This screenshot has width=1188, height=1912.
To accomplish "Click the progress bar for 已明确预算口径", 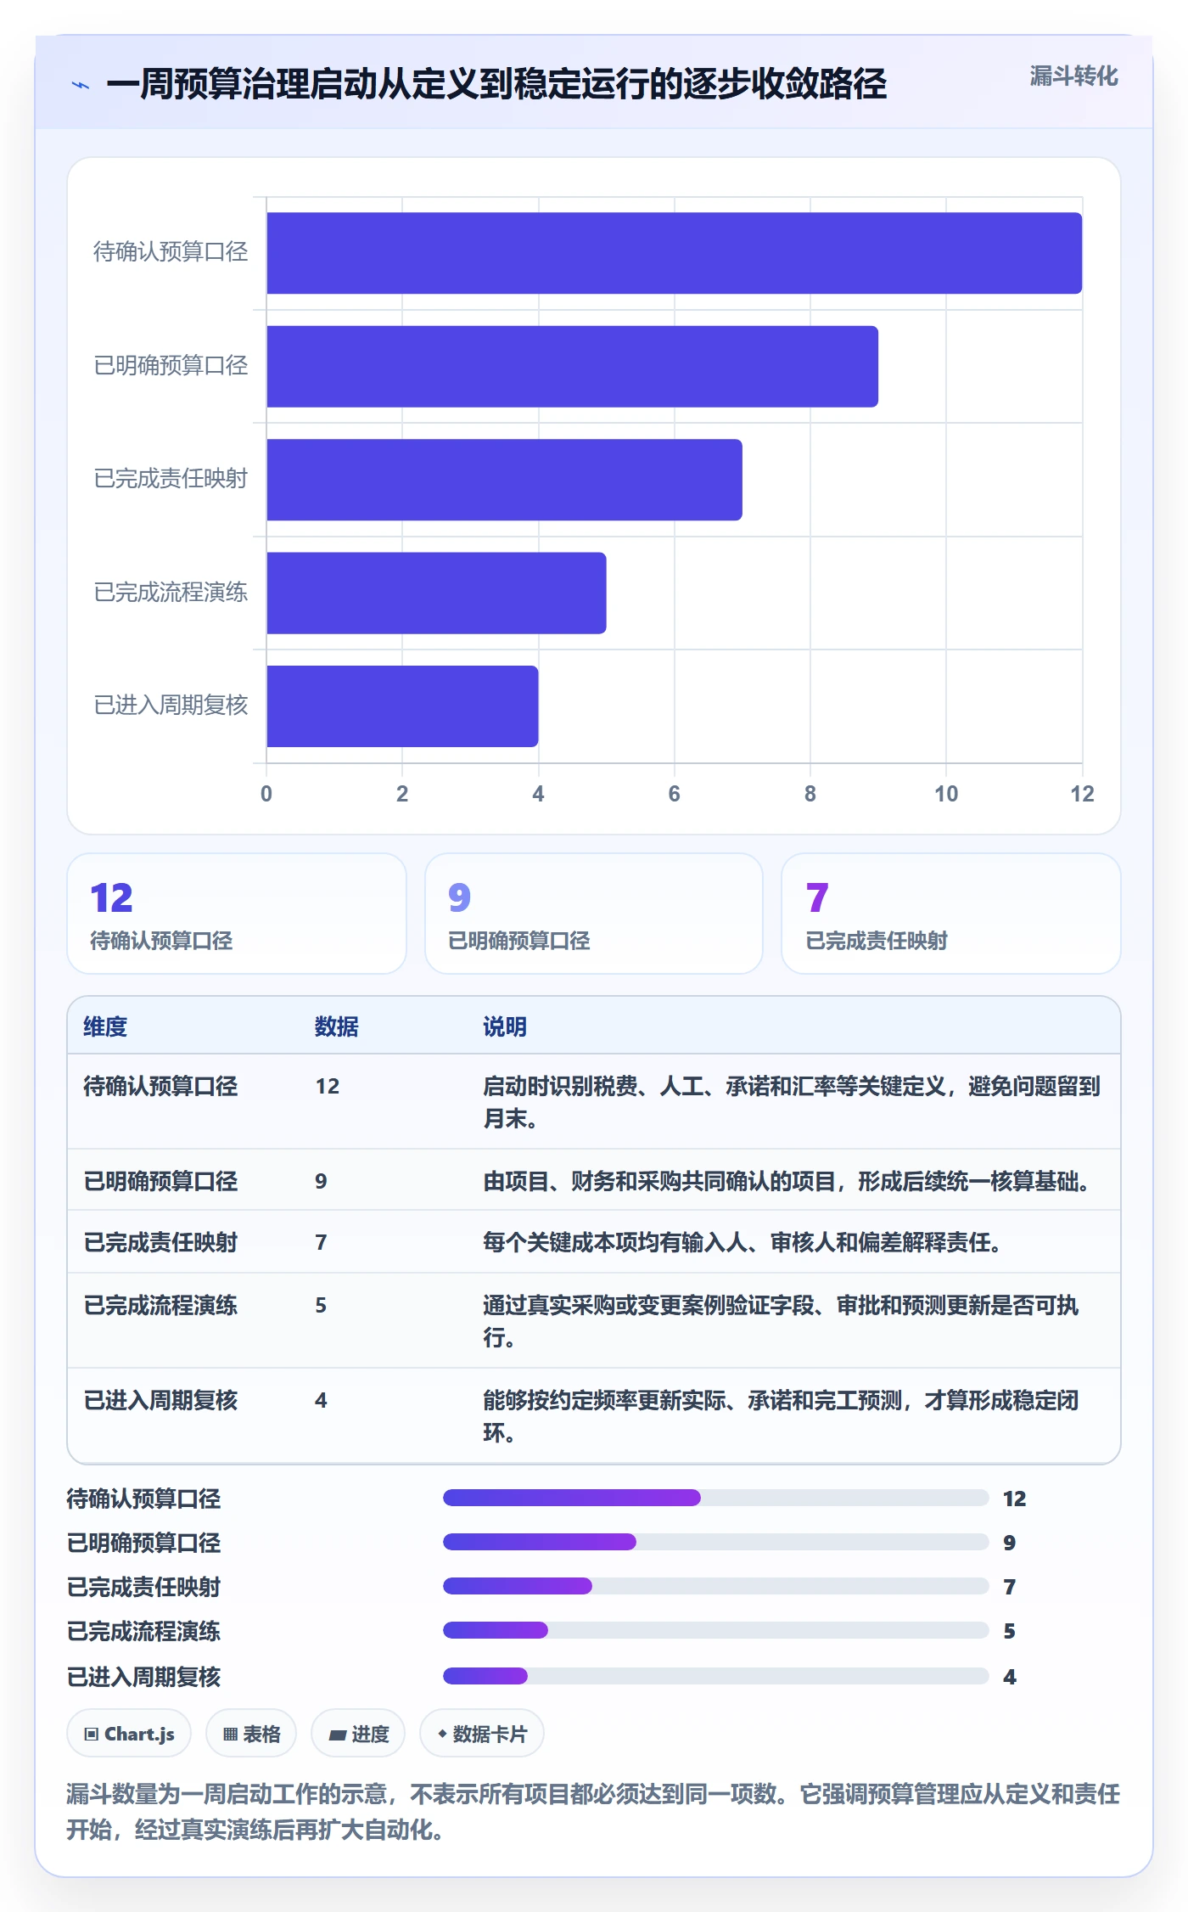I will pos(716,1542).
